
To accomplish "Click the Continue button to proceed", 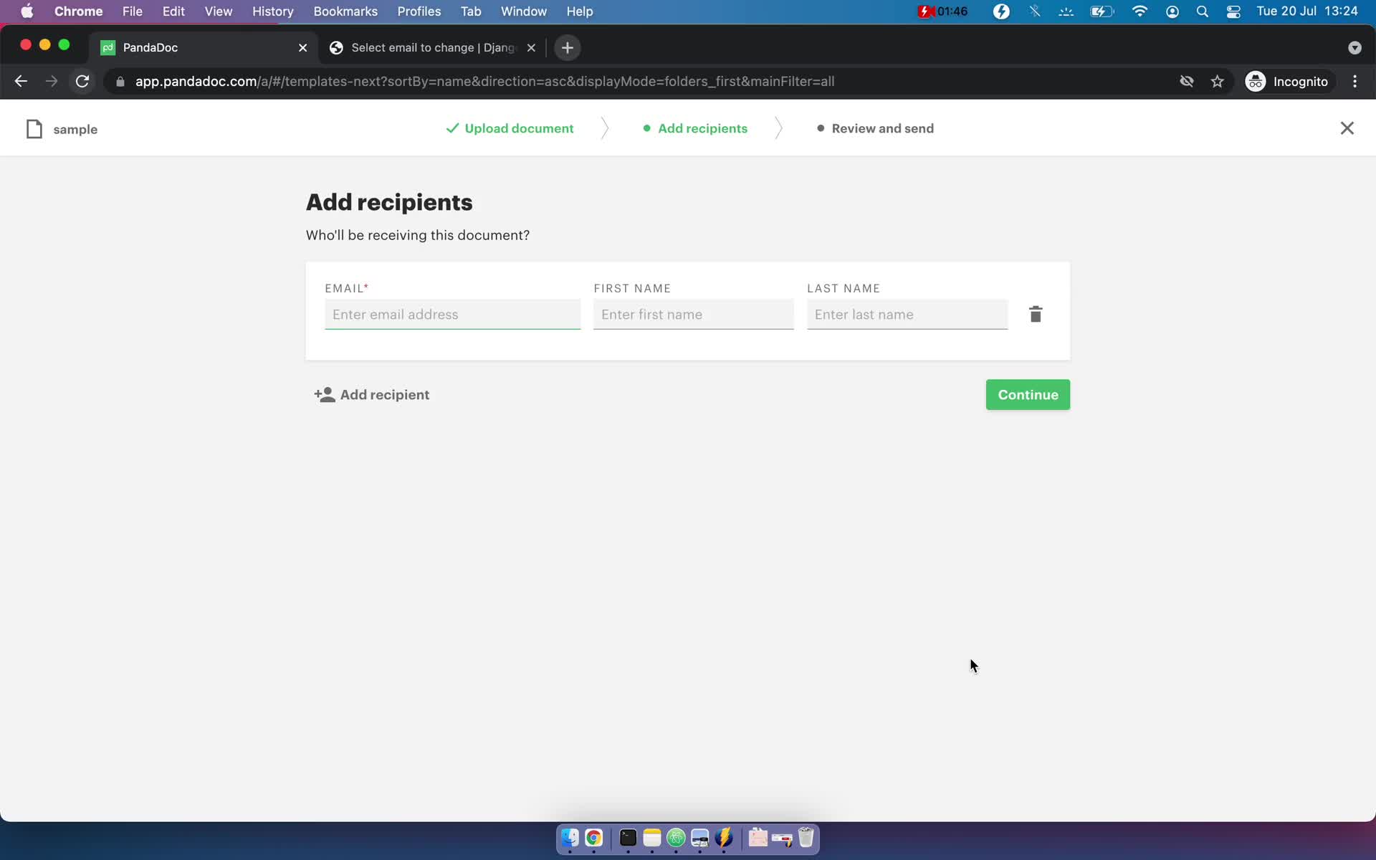I will (1028, 394).
